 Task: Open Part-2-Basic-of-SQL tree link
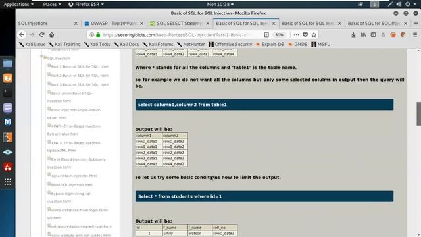point(80,76)
